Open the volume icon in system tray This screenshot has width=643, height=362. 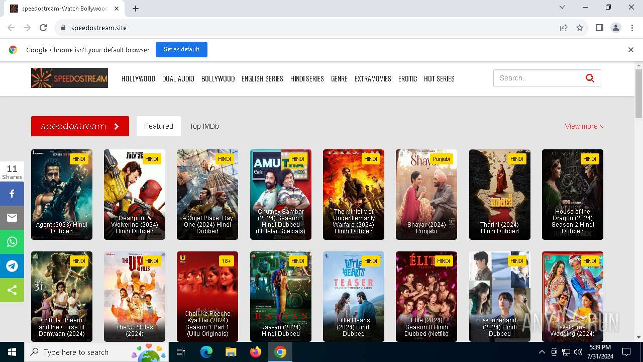578,352
